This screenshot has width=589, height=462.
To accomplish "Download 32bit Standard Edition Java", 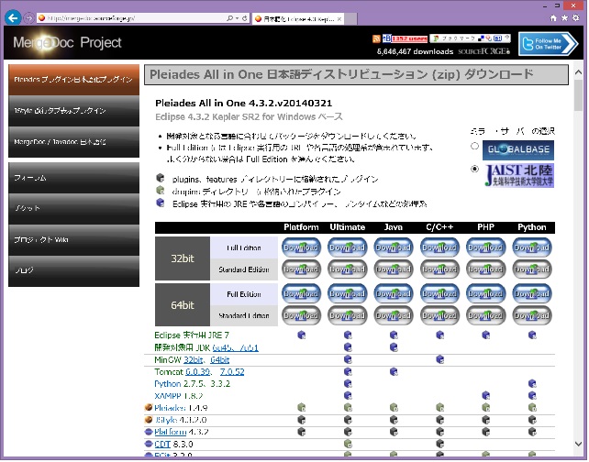I will tap(394, 269).
